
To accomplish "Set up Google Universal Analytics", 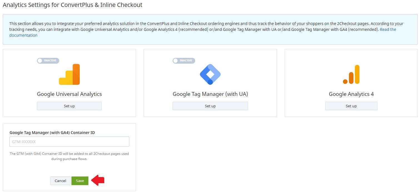I will [x=69, y=106].
